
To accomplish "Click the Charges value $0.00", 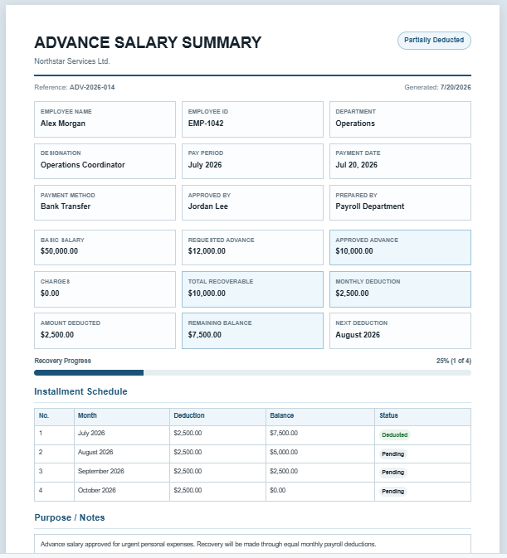I will [50, 294].
